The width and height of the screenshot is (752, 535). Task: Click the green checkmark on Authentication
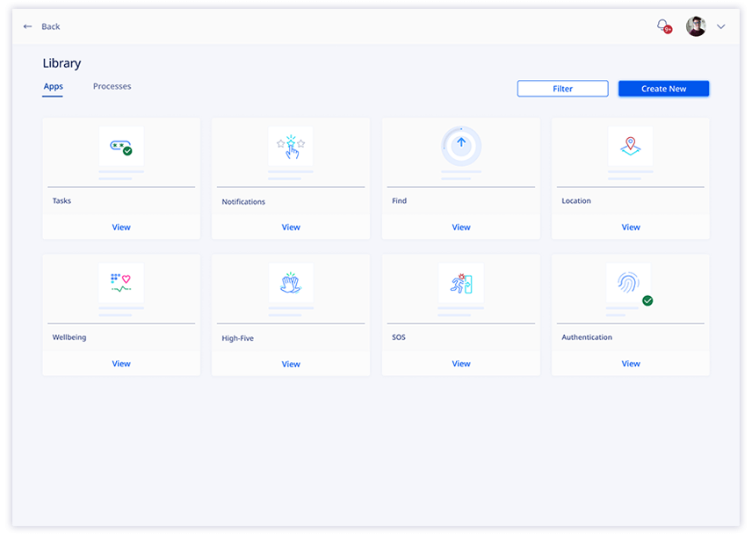647,300
